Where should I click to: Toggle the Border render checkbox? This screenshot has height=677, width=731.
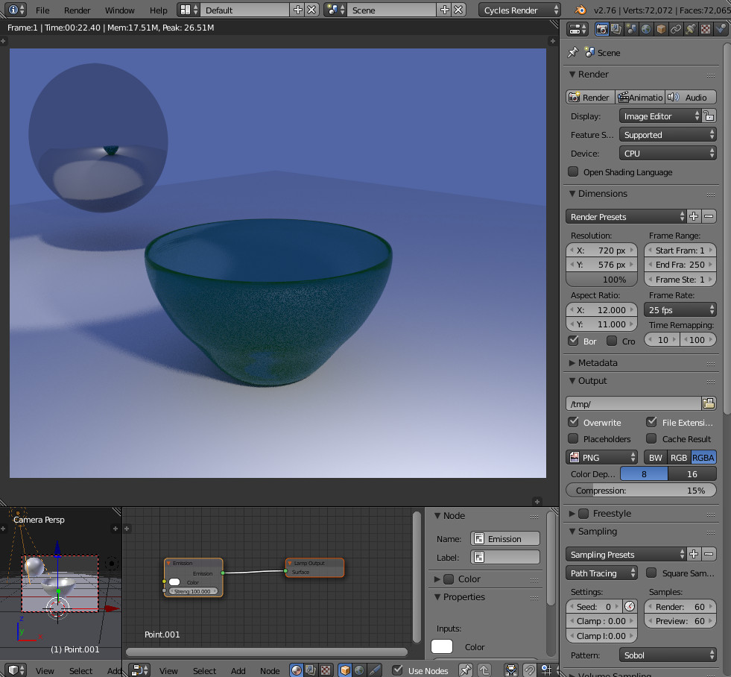[575, 340]
